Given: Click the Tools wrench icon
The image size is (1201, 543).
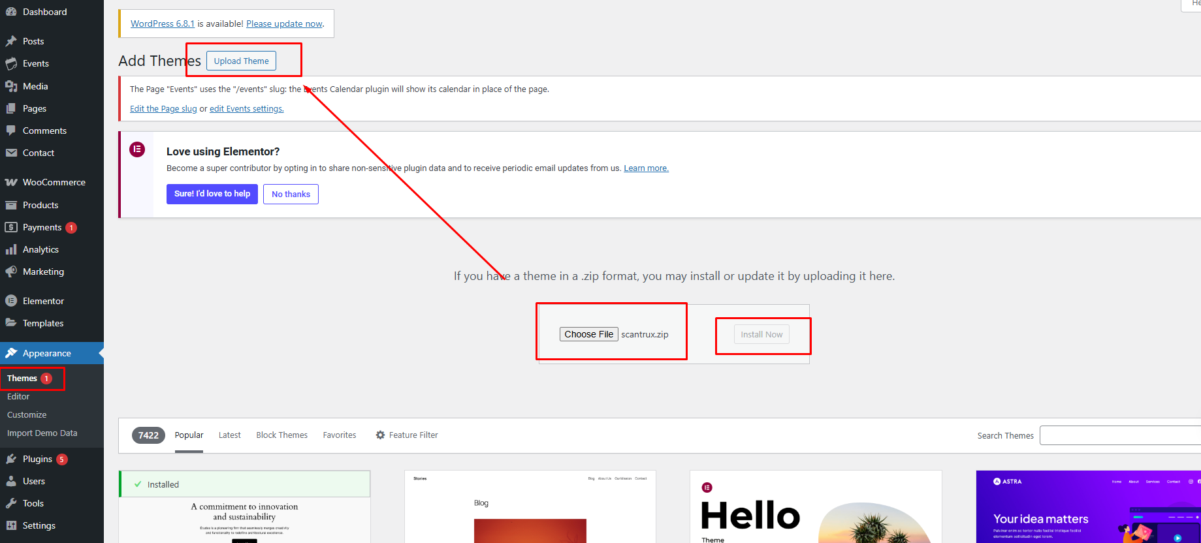Looking at the screenshot, I should tap(11, 503).
